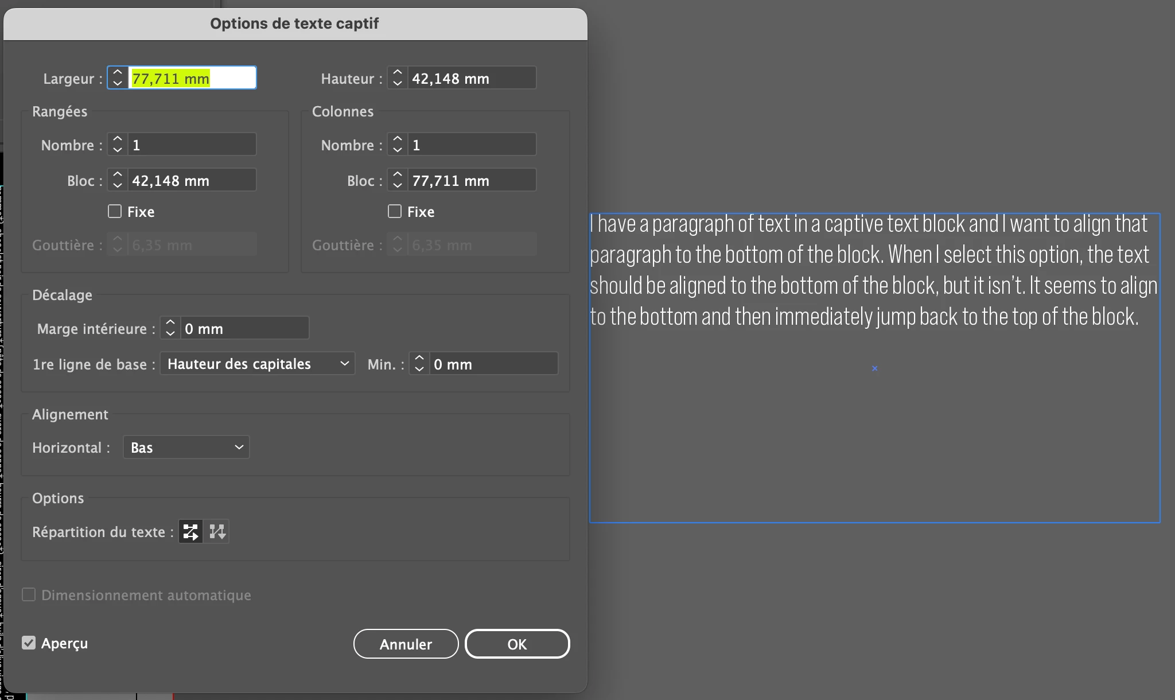Viewport: 1175px width, 700px height.
Task: Click Rangées Nombre stepper arrows
Action: pos(118,145)
